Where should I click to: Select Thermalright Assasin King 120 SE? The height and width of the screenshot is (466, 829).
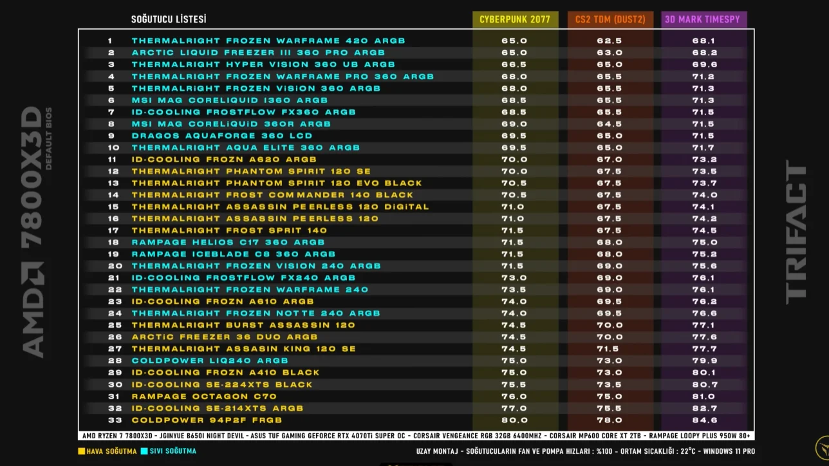244,349
